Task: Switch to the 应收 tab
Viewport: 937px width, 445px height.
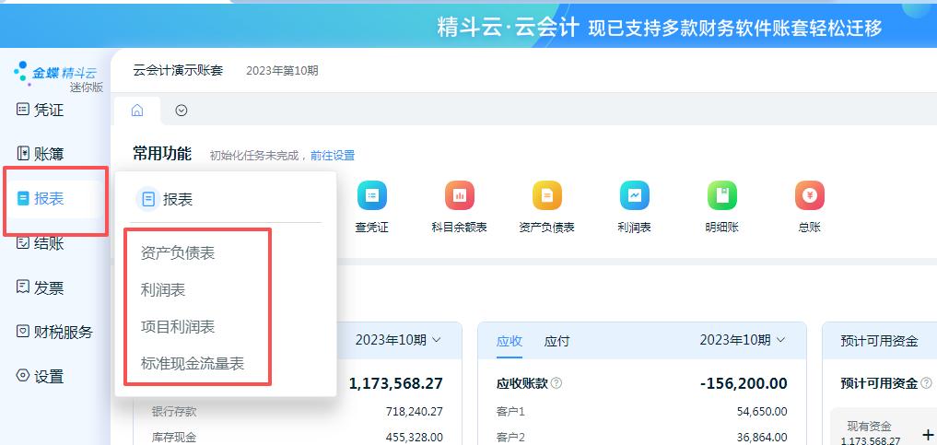Action: [509, 341]
